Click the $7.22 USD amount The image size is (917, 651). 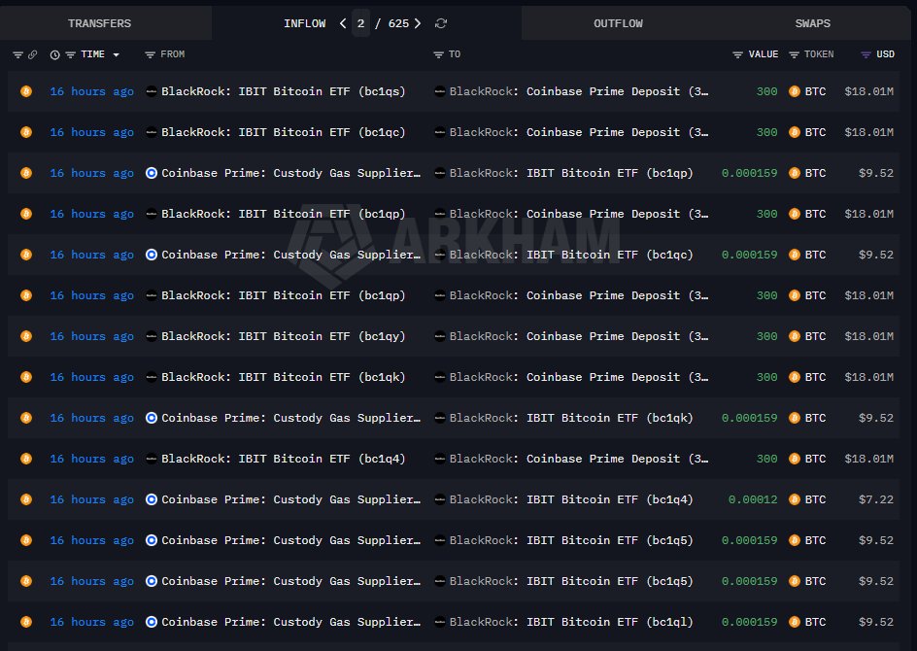(x=876, y=499)
